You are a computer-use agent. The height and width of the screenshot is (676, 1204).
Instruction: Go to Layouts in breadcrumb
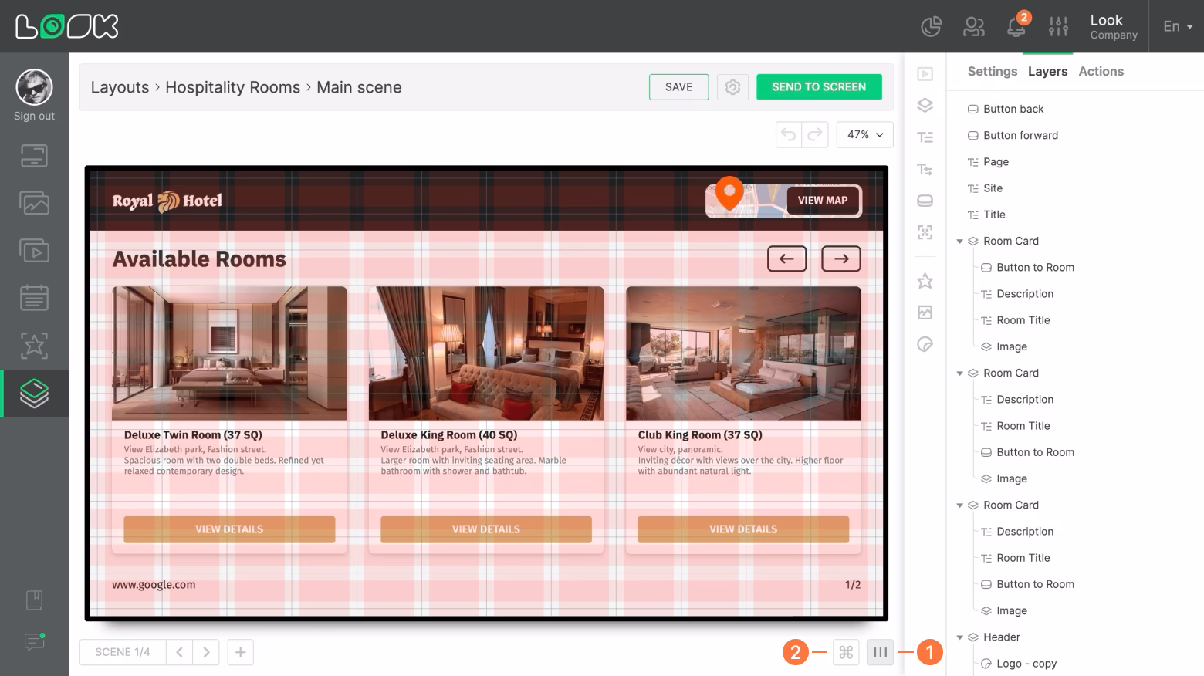tap(120, 87)
